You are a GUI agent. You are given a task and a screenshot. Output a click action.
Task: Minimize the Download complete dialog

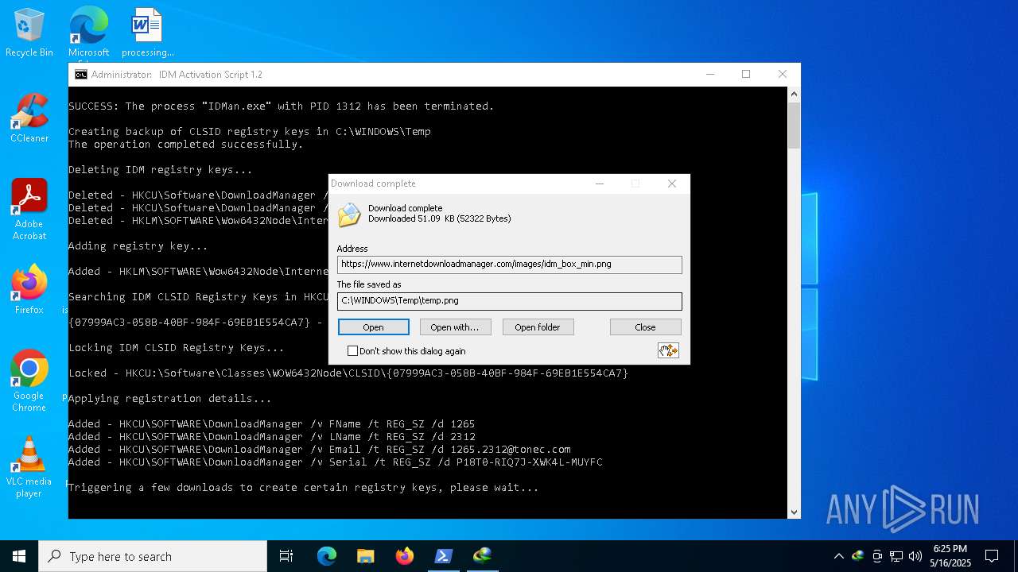600,184
